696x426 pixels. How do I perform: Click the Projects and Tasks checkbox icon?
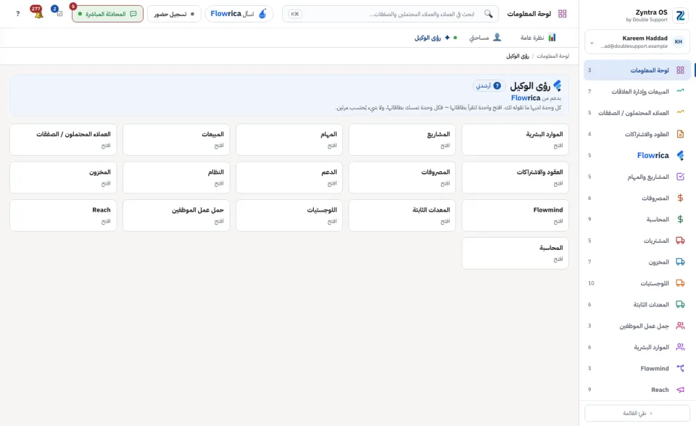click(680, 177)
